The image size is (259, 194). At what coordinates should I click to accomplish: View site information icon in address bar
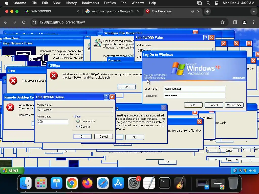coord(34,22)
